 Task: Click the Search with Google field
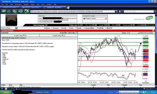[139, 12]
